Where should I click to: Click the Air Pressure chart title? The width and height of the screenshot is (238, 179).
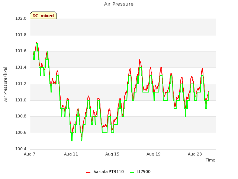[x=119, y=4]
